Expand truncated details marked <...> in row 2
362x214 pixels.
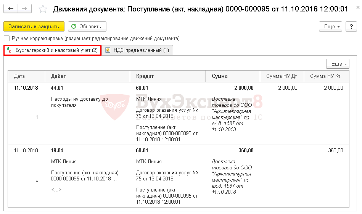coord(56,190)
